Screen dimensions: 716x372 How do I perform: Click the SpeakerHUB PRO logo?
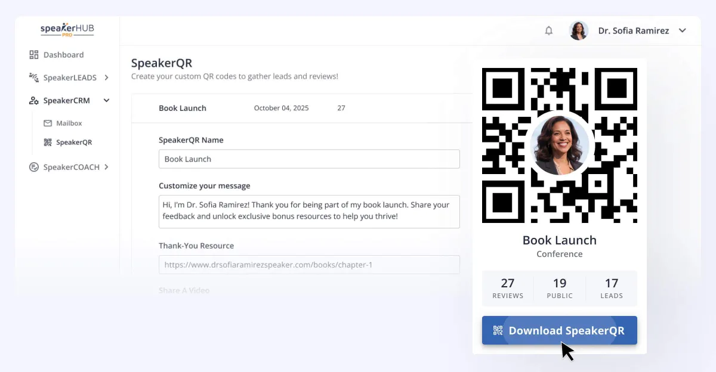point(67,30)
